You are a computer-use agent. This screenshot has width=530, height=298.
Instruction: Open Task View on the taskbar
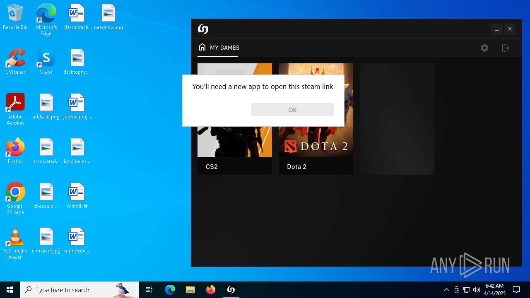149,290
